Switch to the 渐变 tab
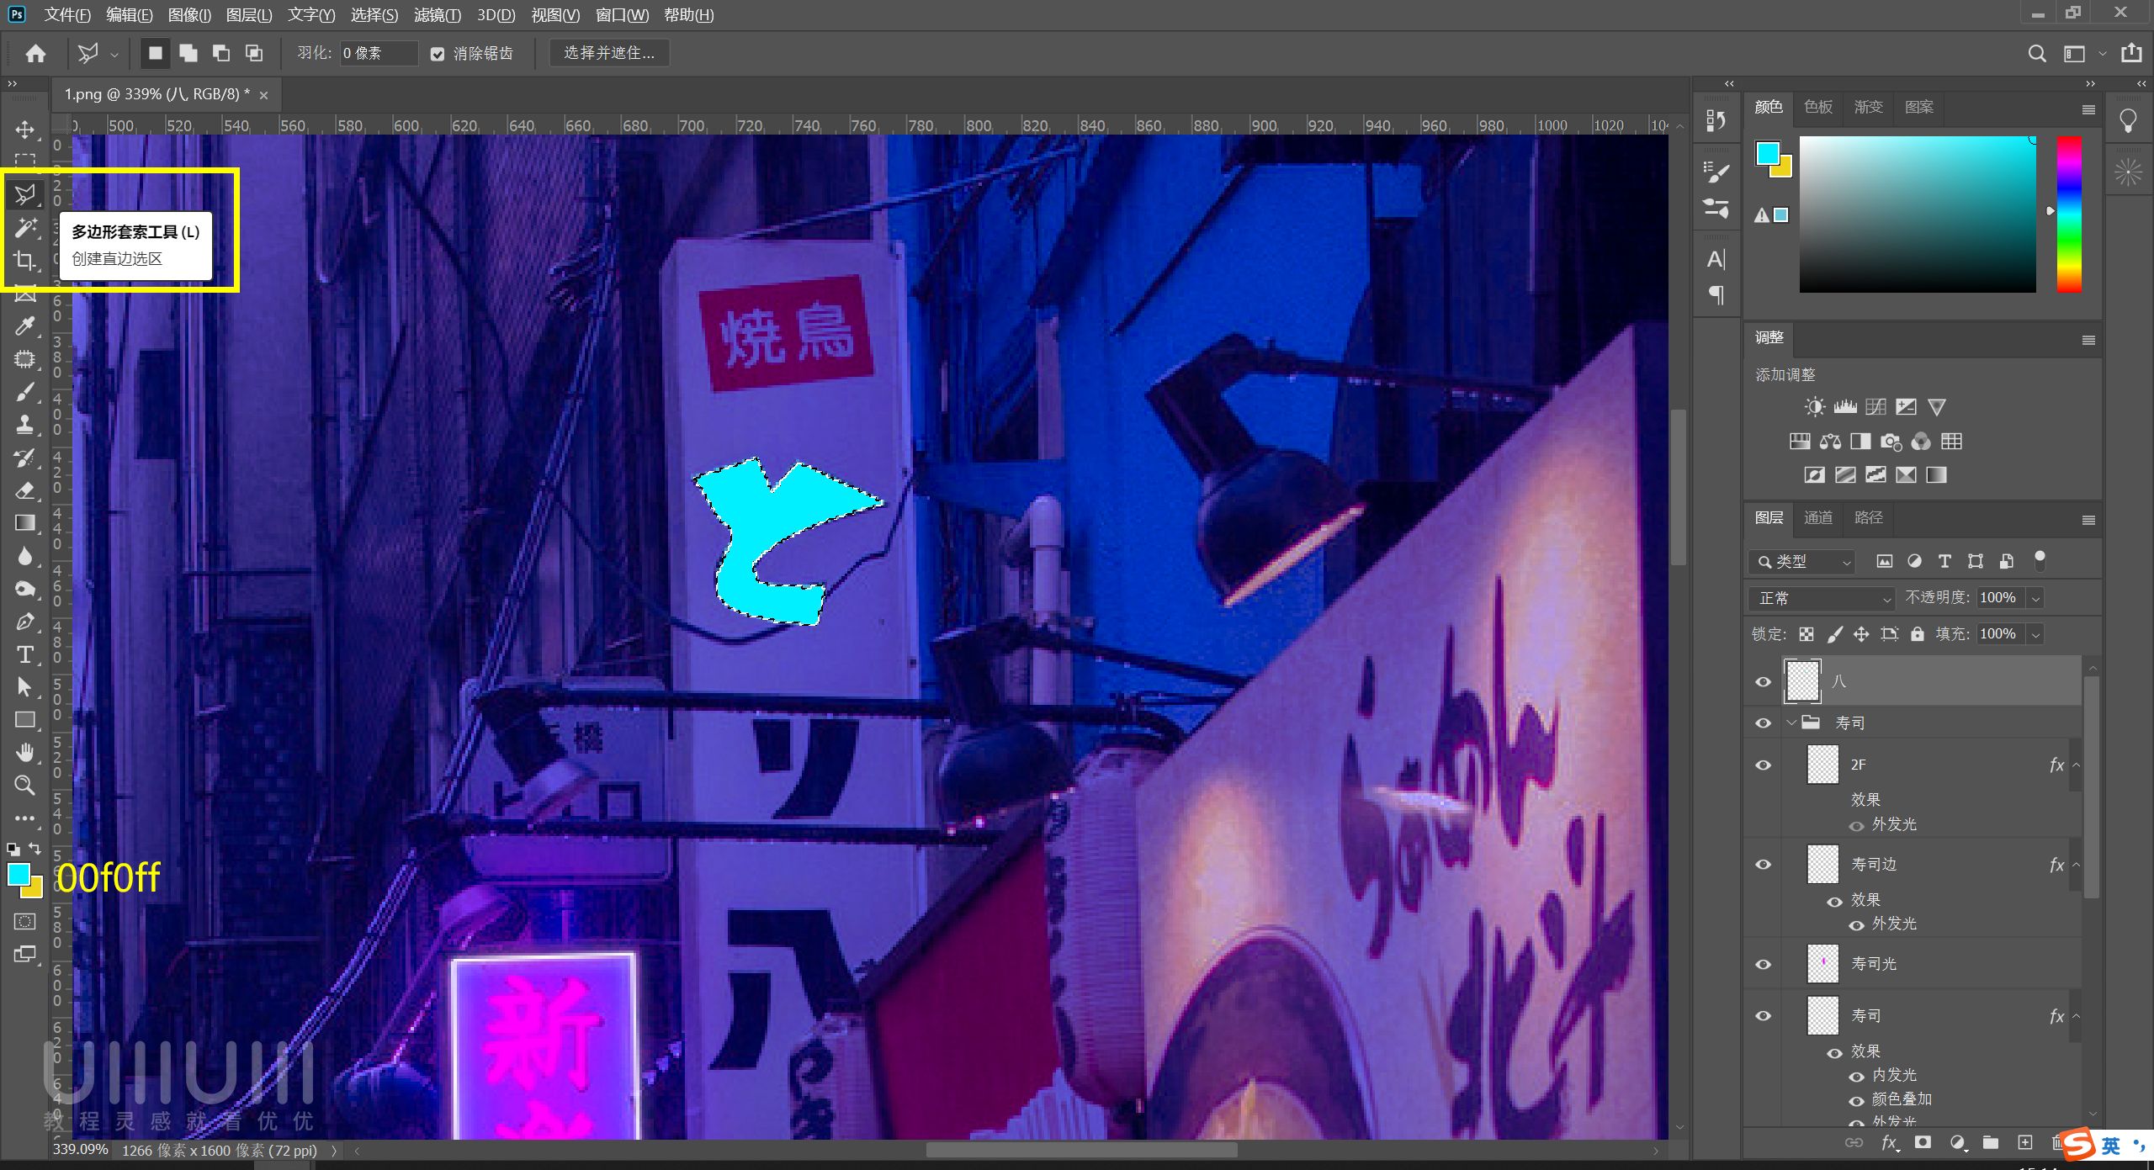 tap(1868, 108)
